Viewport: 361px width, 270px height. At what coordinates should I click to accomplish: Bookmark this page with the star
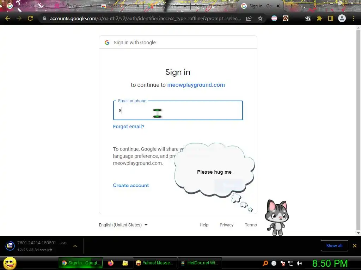coord(260,18)
